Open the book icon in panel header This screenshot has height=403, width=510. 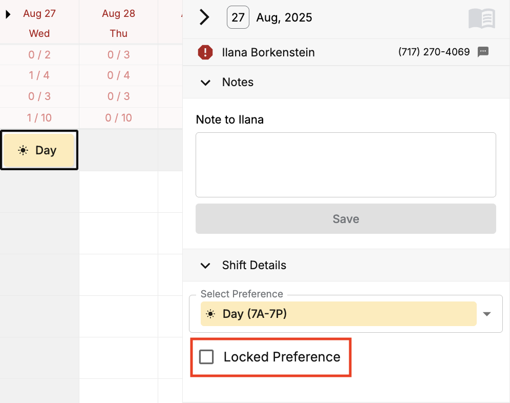point(481,18)
